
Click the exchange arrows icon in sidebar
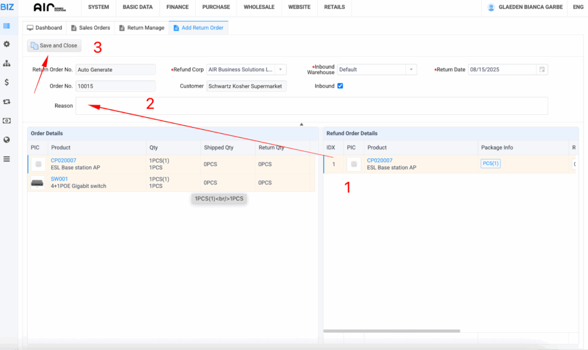[x=7, y=102]
